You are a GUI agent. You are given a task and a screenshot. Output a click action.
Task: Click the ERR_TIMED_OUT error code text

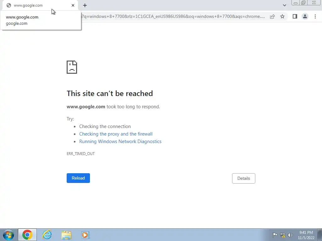point(80,154)
